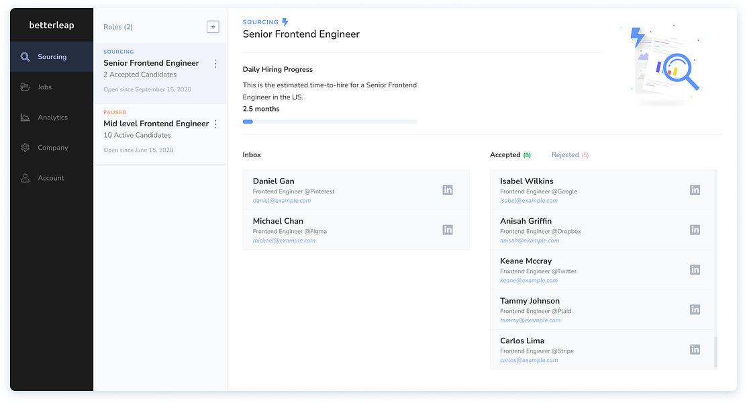Switch to the Accepted tab
Image resolution: width=747 pixels, height=403 pixels.
pos(510,155)
